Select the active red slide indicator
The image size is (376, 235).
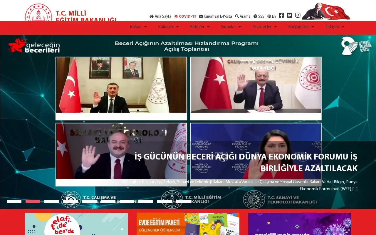33,202
